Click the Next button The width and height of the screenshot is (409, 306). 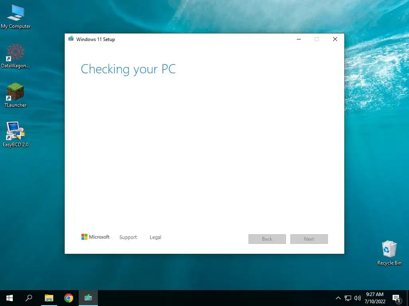point(309,239)
